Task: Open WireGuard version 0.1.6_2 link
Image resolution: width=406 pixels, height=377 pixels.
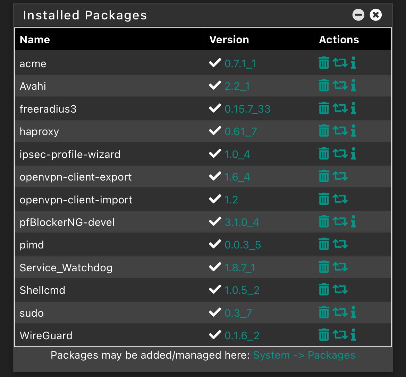Action: coord(242,336)
